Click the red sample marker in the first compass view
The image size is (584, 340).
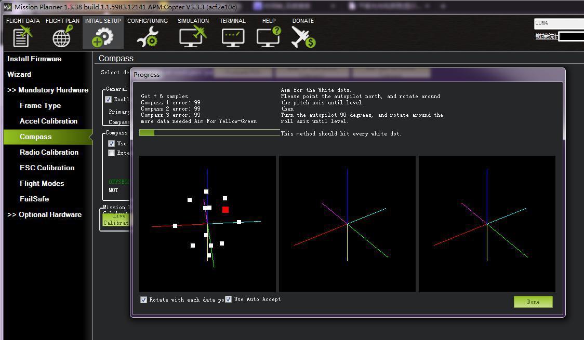tap(225, 210)
